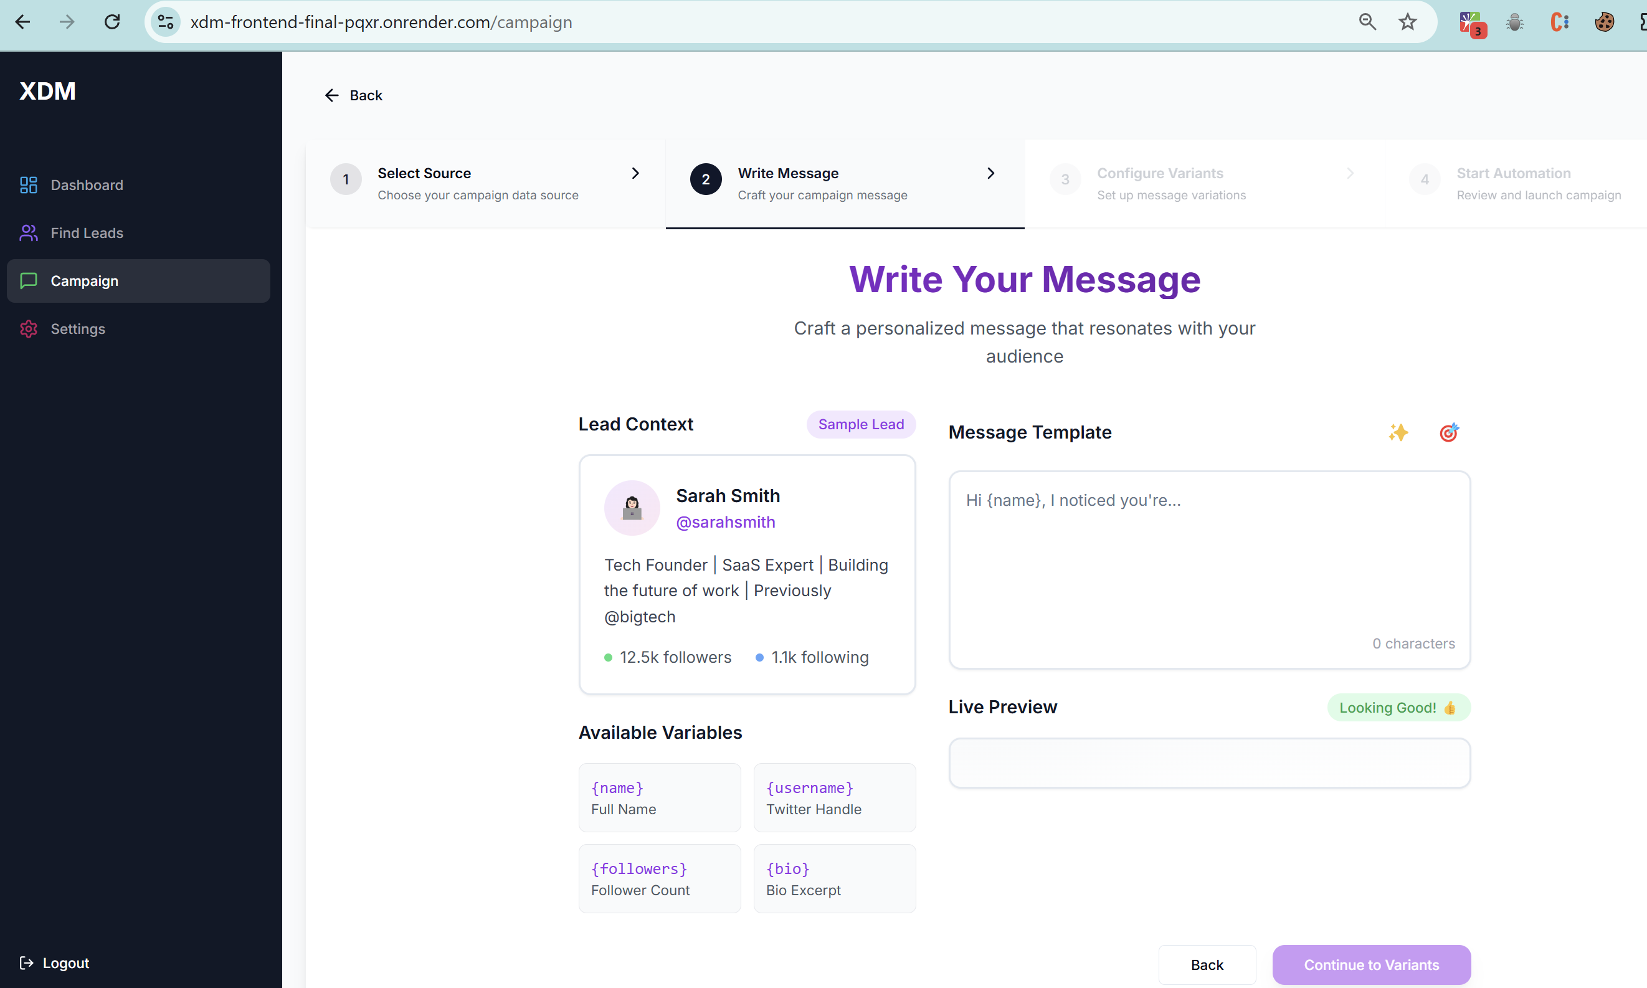Click the left arrow beside top Back

coord(331,95)
